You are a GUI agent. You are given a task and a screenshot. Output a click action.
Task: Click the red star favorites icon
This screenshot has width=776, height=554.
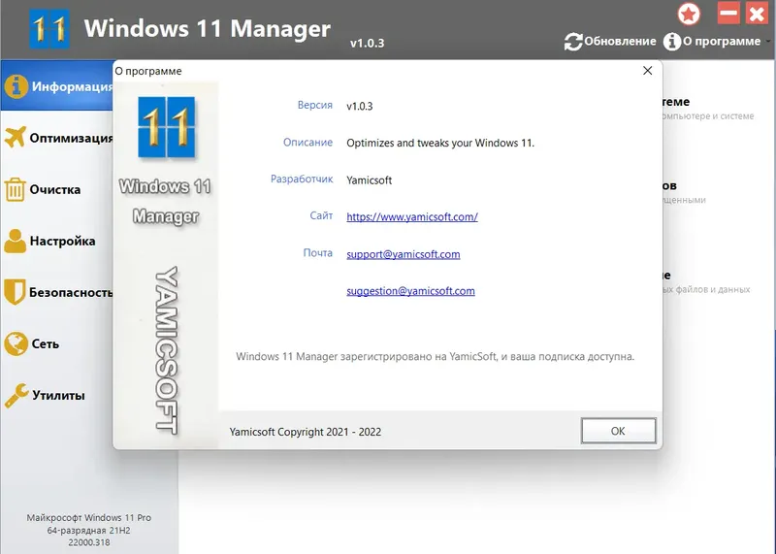pos(689,14)
